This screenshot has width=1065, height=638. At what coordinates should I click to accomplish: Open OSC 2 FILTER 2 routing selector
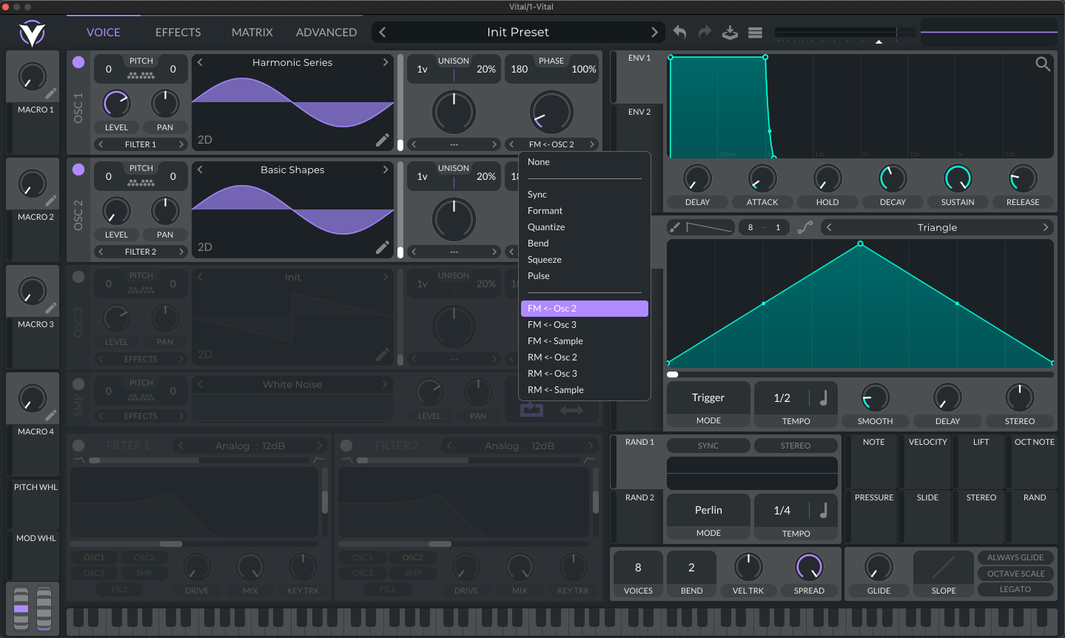(x=141, y=252)
